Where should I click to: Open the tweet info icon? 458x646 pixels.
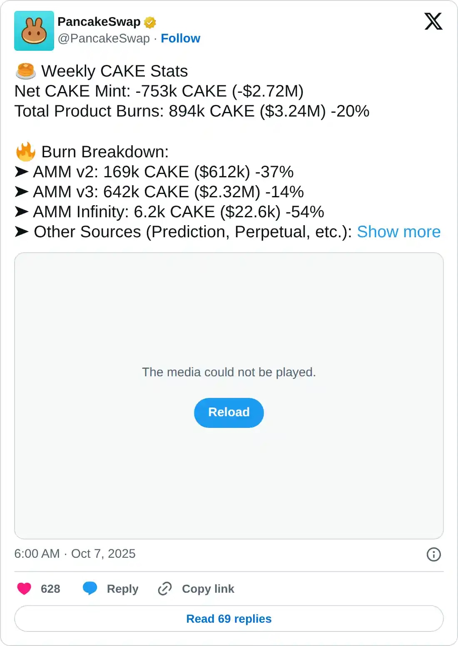(433, 554)
